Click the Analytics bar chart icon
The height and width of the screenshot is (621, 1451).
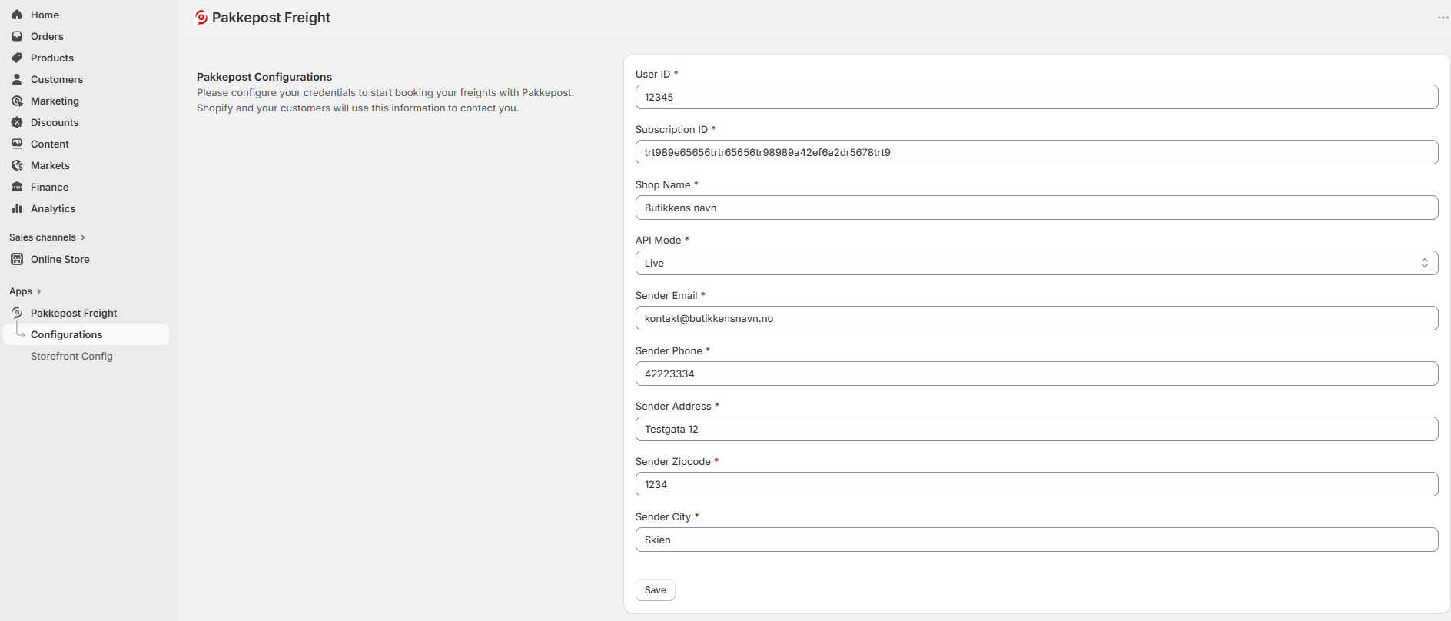pyautogui.click(x=17, y=208)
